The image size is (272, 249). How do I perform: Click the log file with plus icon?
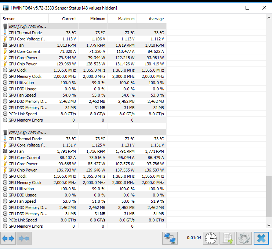(x=227, y=238)
